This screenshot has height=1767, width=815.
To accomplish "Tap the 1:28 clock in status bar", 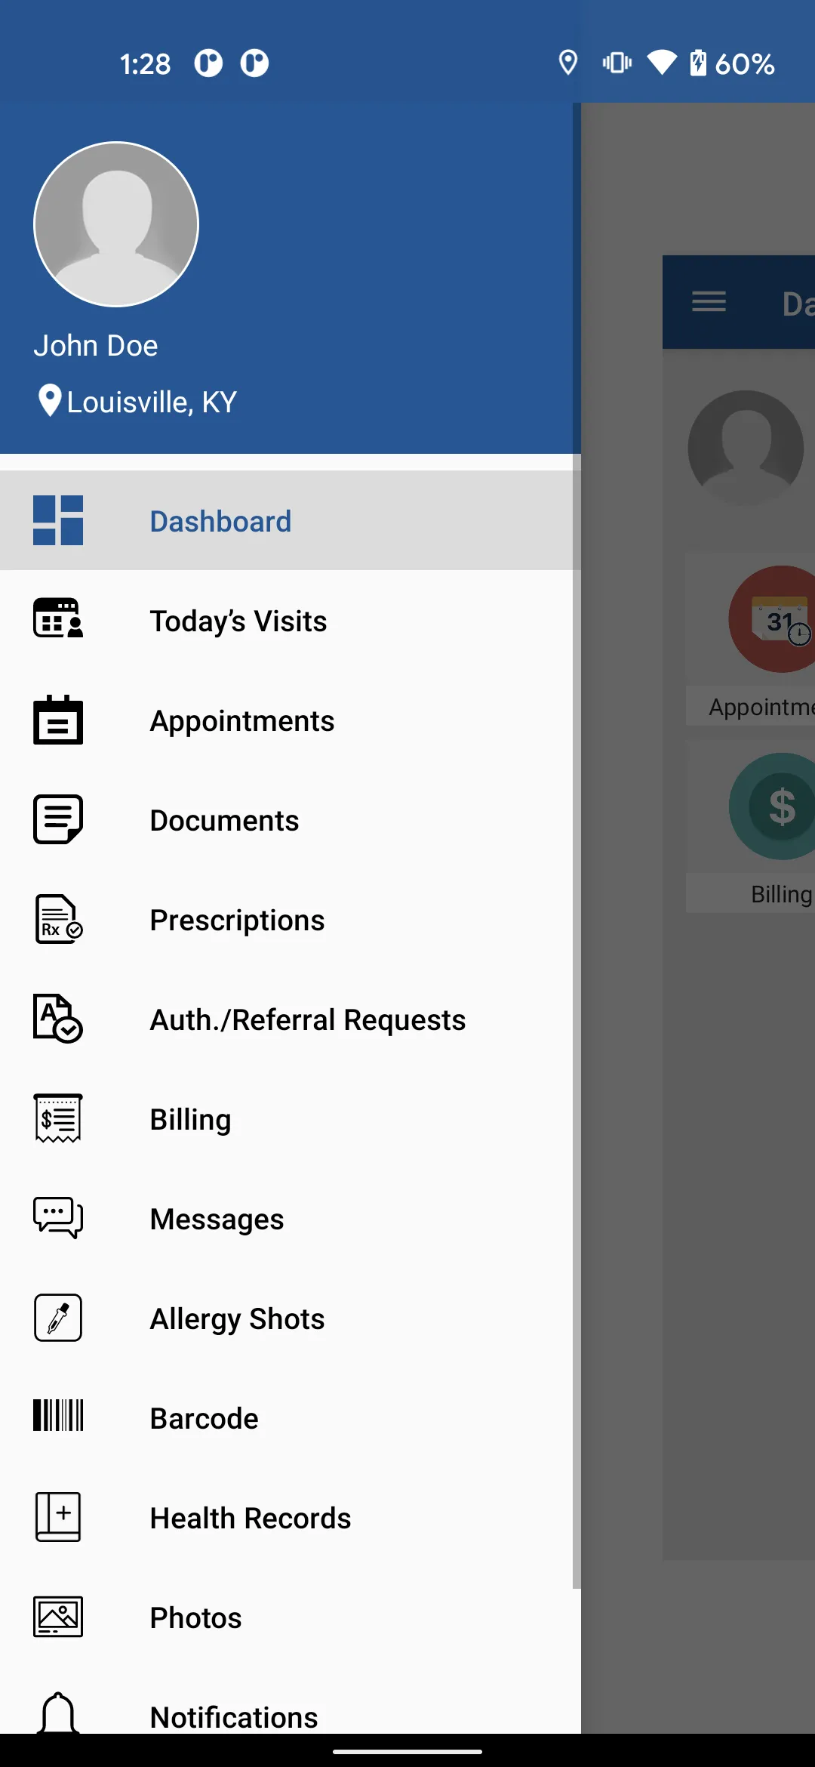I will [146, 64].
